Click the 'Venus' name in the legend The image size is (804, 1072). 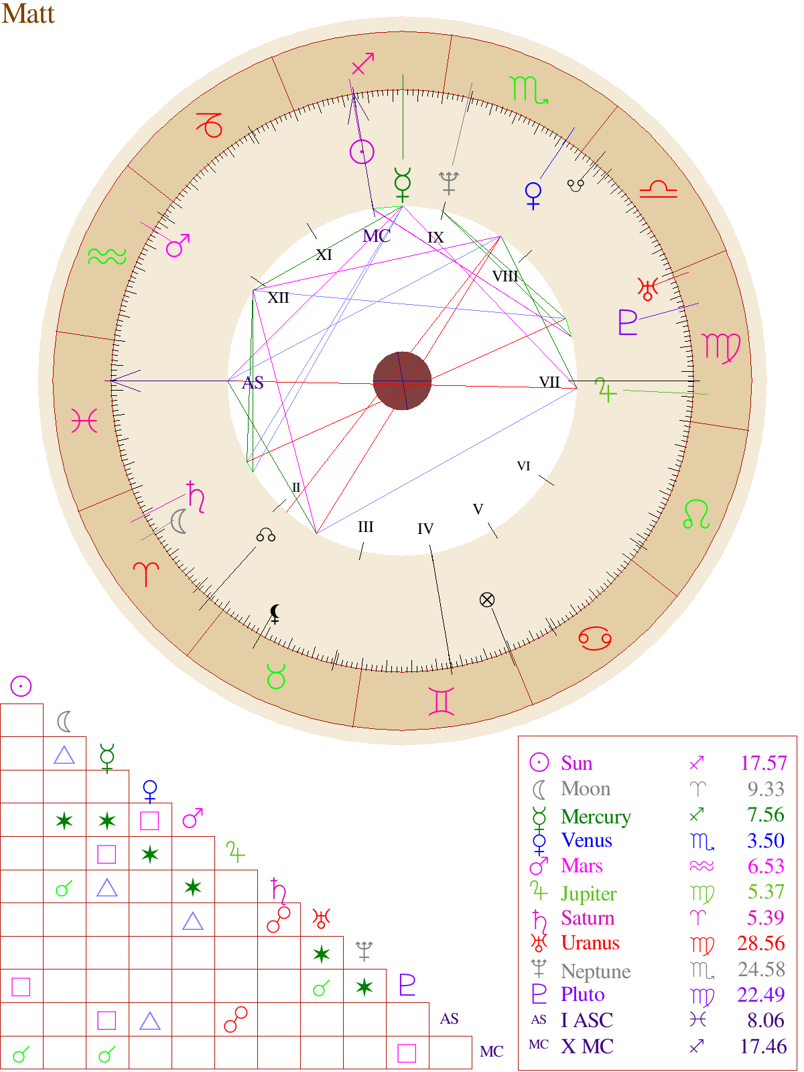[587, 841]
